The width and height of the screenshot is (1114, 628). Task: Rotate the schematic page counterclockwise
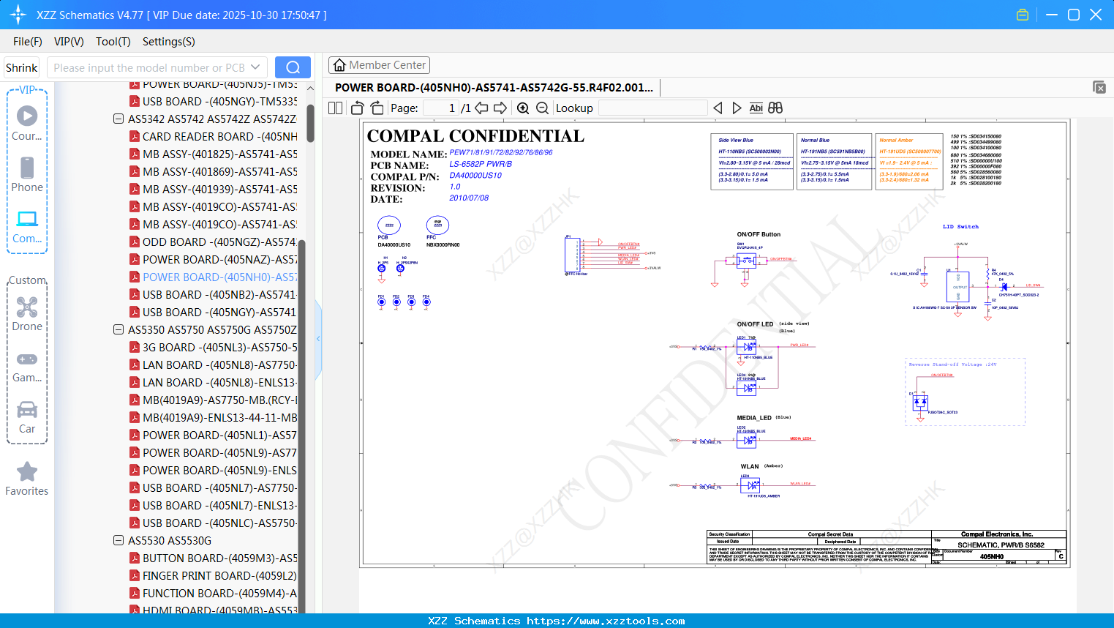coord(358,108)
